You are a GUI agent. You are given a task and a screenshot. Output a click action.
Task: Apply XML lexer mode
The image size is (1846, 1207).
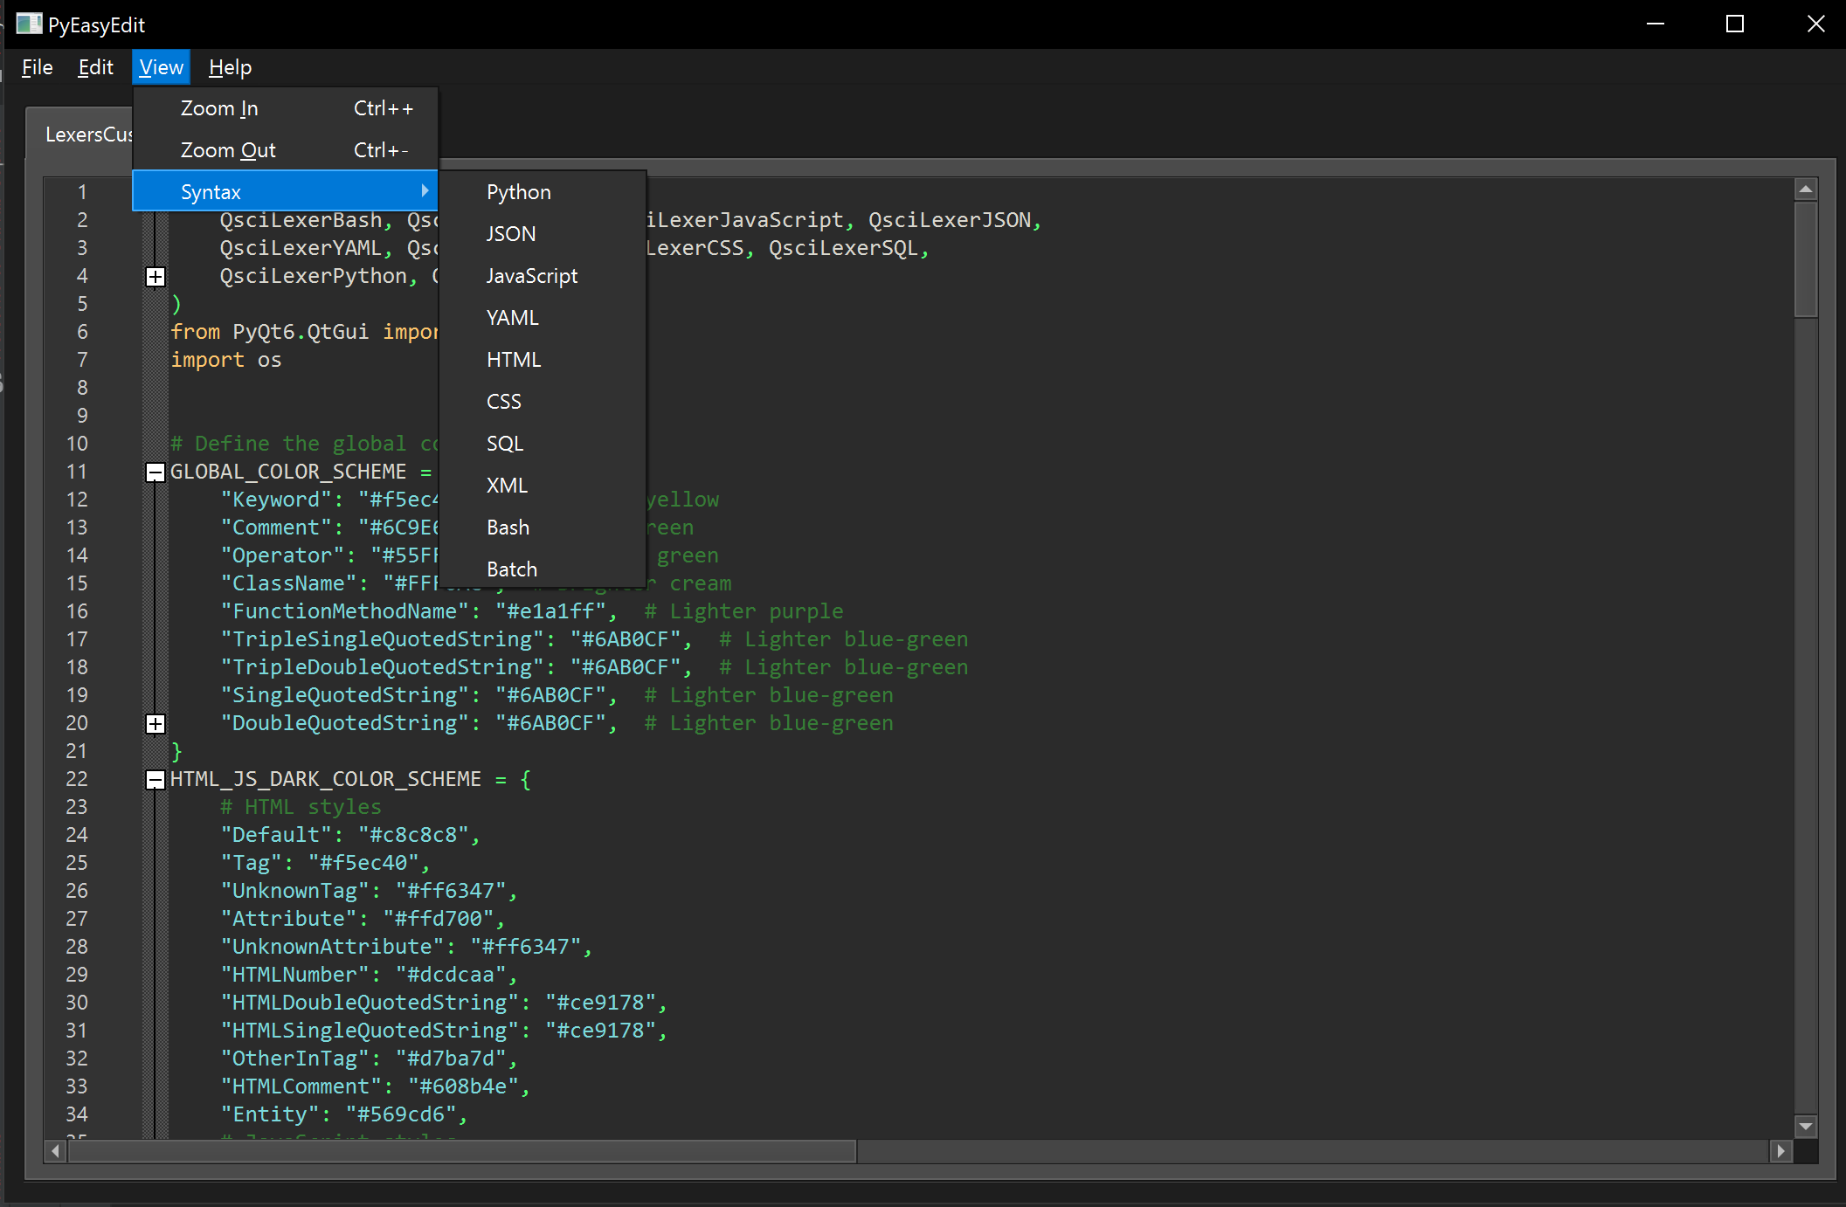[x=507, y=485]
